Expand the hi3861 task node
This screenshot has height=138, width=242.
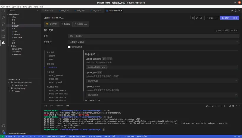pyautogui.click(x=10, y=91)
